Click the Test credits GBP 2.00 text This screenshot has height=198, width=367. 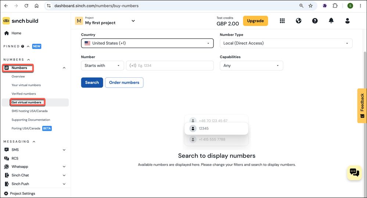[228, 21]
